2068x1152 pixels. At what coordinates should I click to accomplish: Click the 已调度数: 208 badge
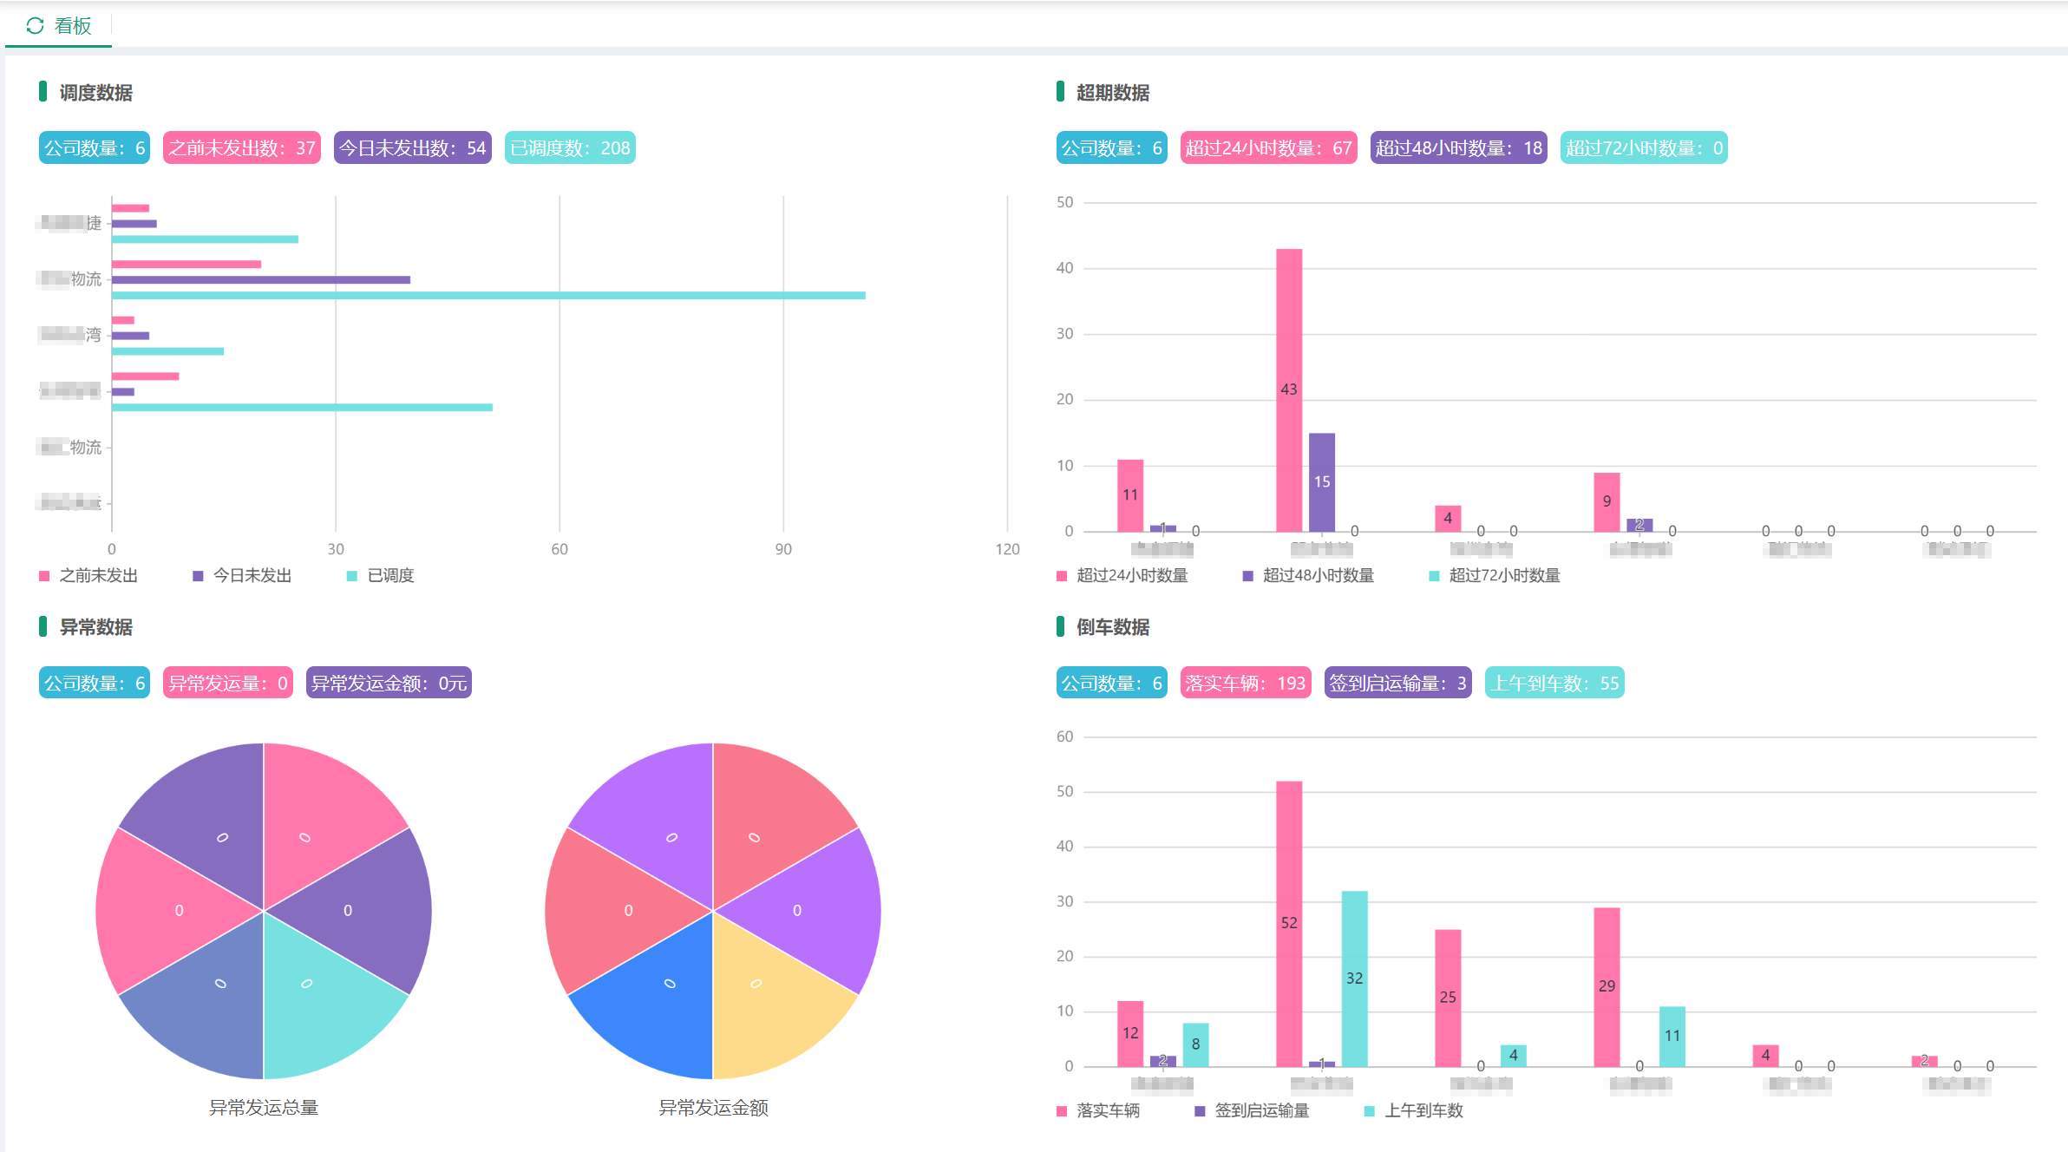pos(570,148)
